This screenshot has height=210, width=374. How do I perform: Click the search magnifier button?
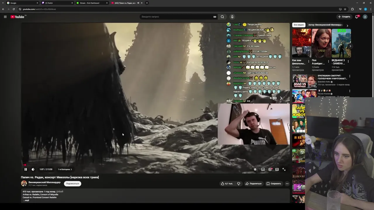[x=222, y=17]
